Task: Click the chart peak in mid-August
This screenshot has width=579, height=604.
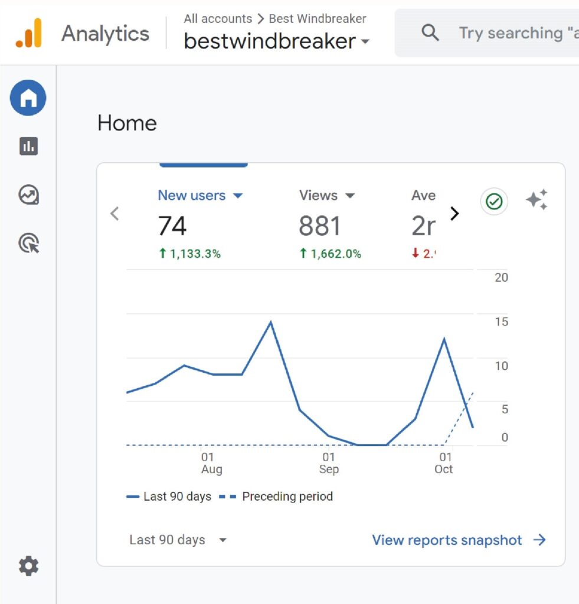Action: tap(270, 321)
